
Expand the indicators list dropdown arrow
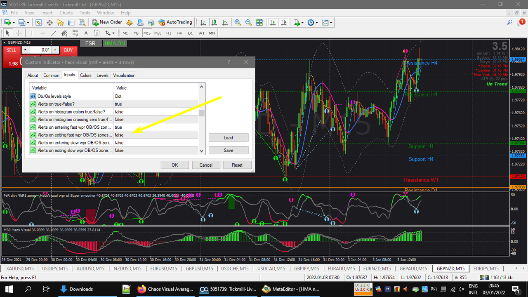click(x=302, y=23)
